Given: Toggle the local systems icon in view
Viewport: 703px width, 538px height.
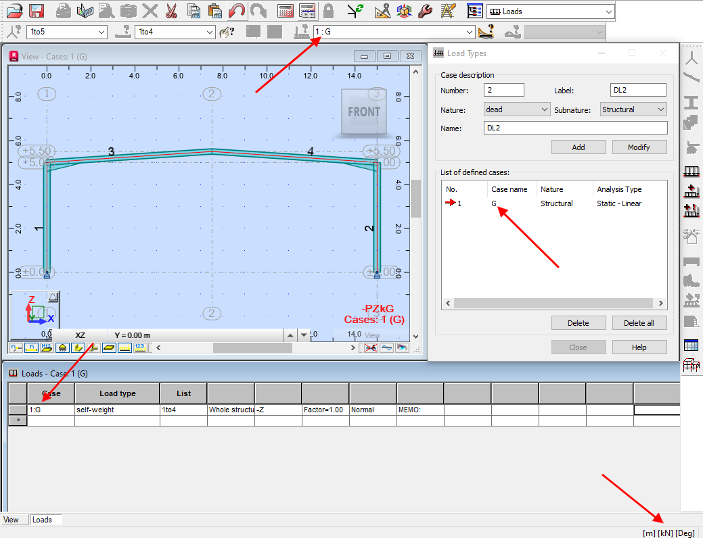Looking at the screenshot, I should pyautogui.click(x=93, y=347).
